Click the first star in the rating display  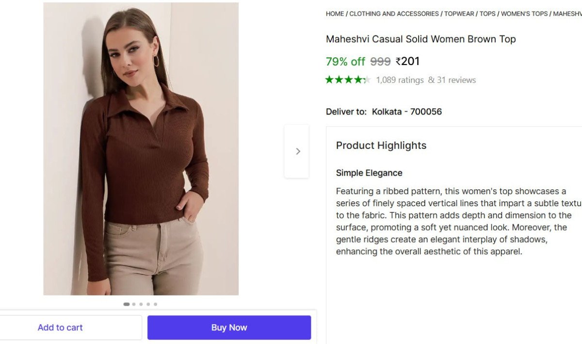(x=330, y=79)
